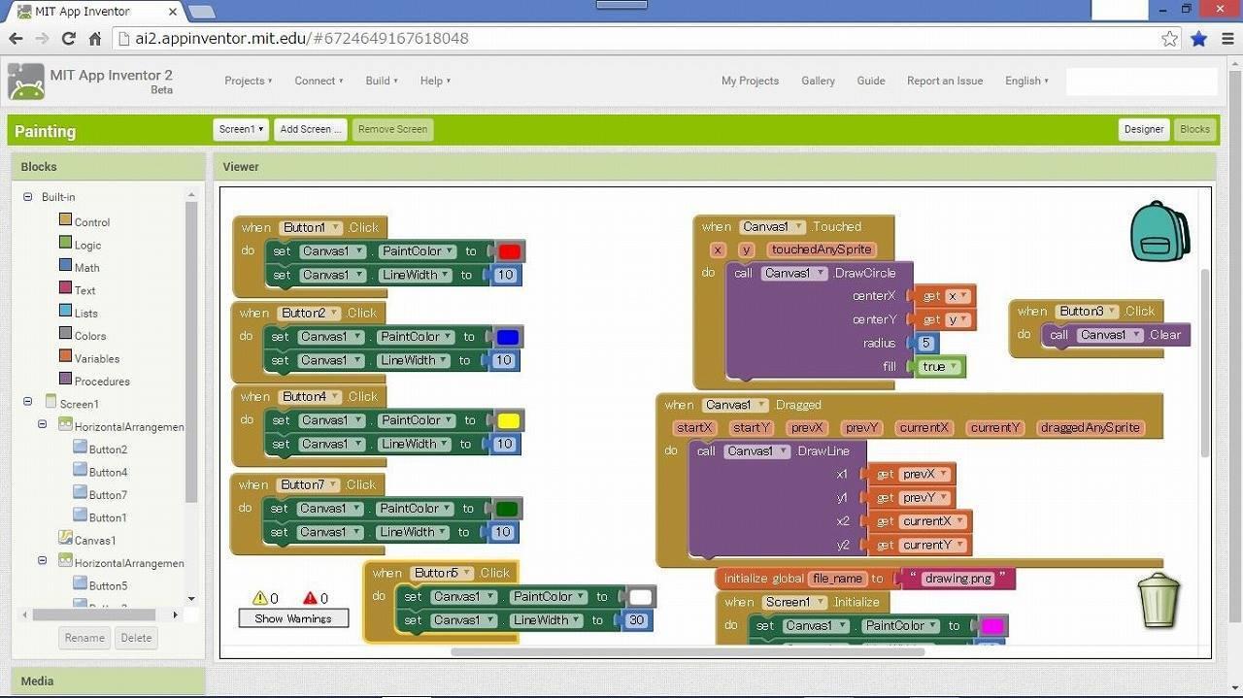Click the Remove Screen button
Viewport: 1243px width, 698px height.
[392, 129]
